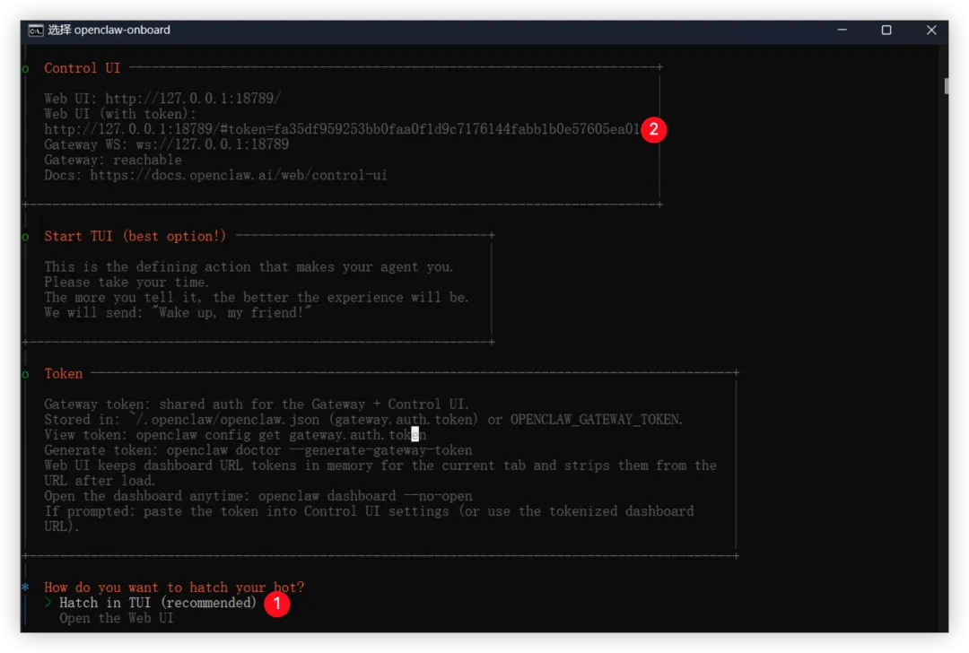Click 'View token: openclaw config get' line

pyautogui.click(x=235, y=435)
